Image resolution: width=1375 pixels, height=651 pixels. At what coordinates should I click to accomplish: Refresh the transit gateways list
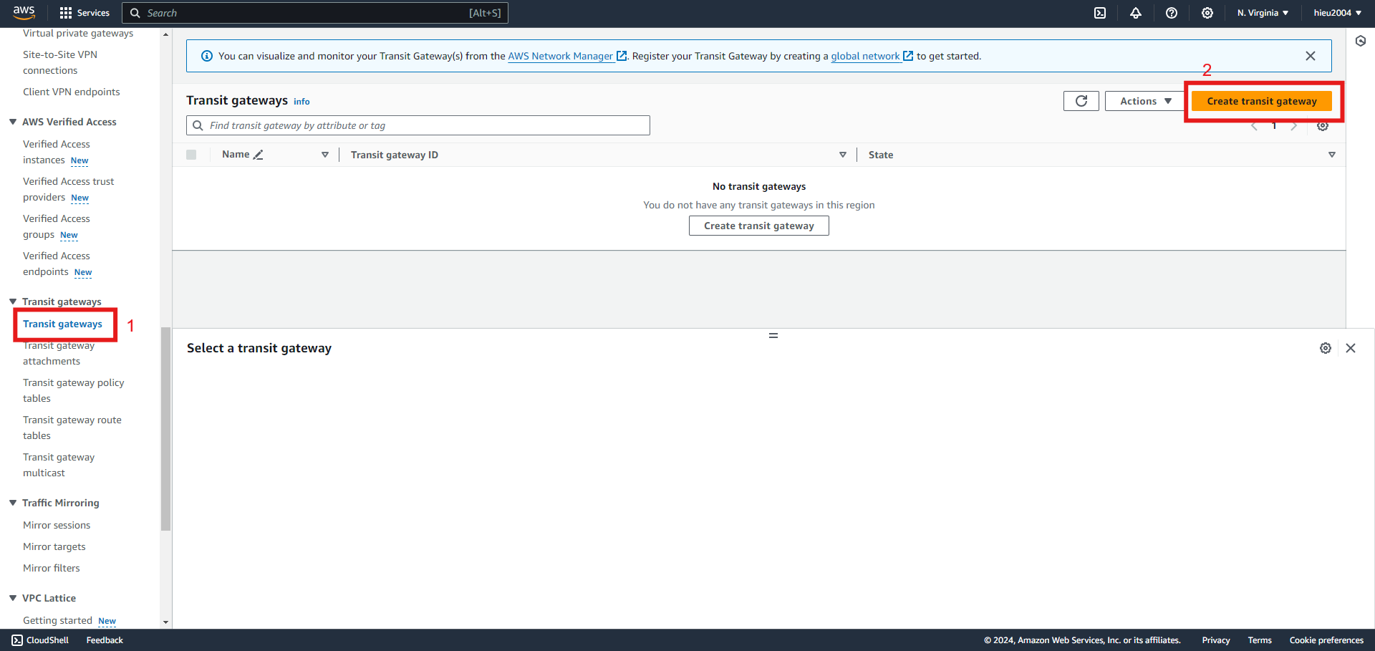(x=1081, y=101)
